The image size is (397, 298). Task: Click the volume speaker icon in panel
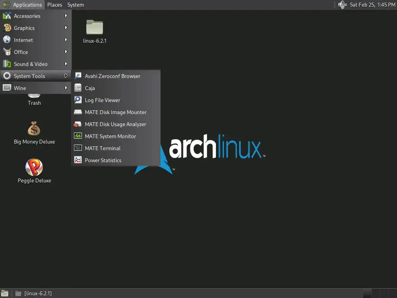(x=342, y=5)
